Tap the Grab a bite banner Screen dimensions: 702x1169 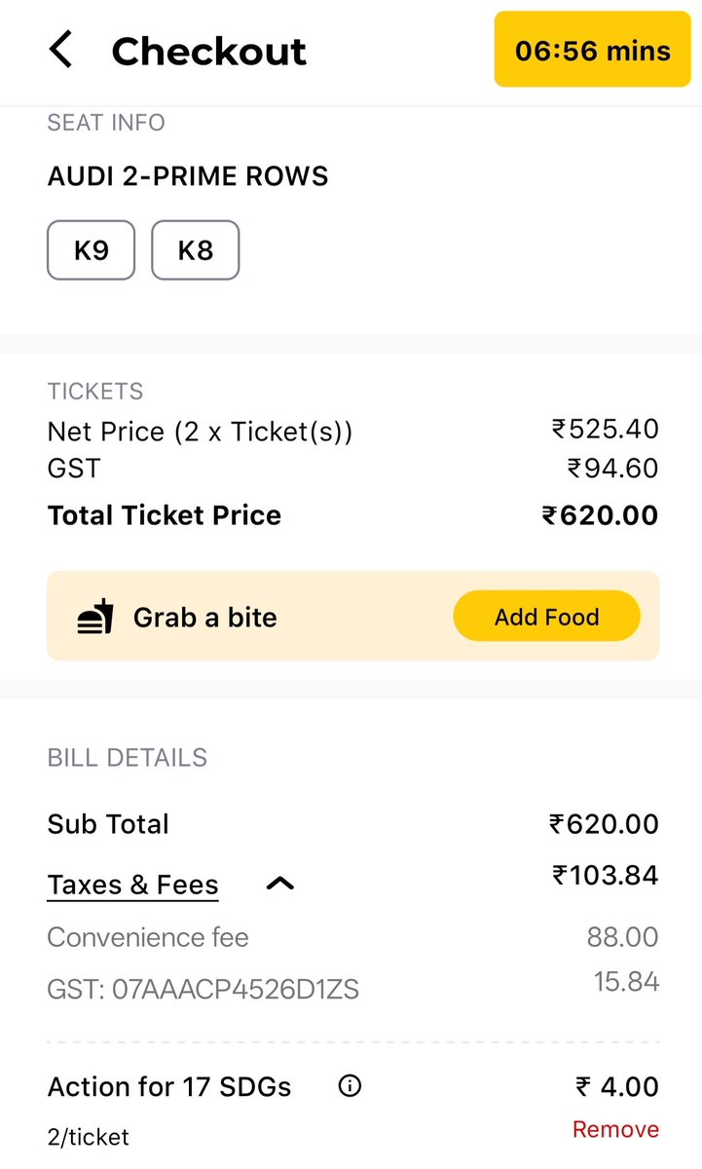(x=353, y=617)
